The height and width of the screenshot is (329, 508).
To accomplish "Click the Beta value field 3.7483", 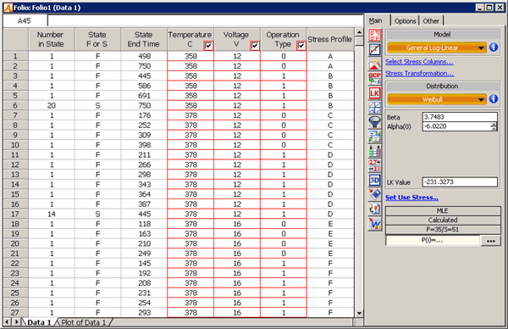I will click(x=460, y=117).
